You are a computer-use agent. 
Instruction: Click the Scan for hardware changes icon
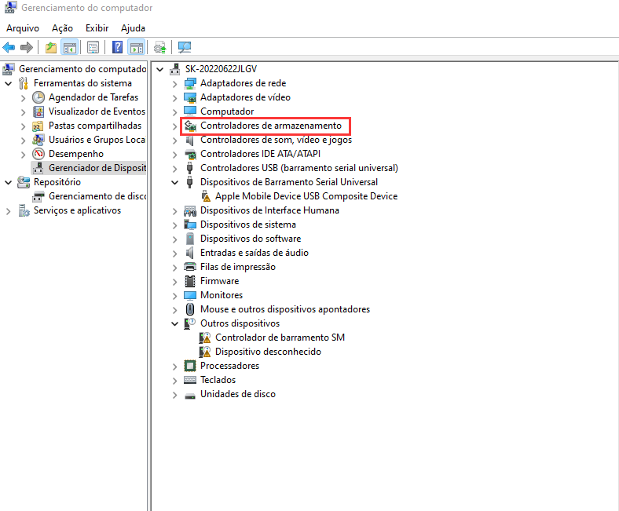tap(184, 48)
